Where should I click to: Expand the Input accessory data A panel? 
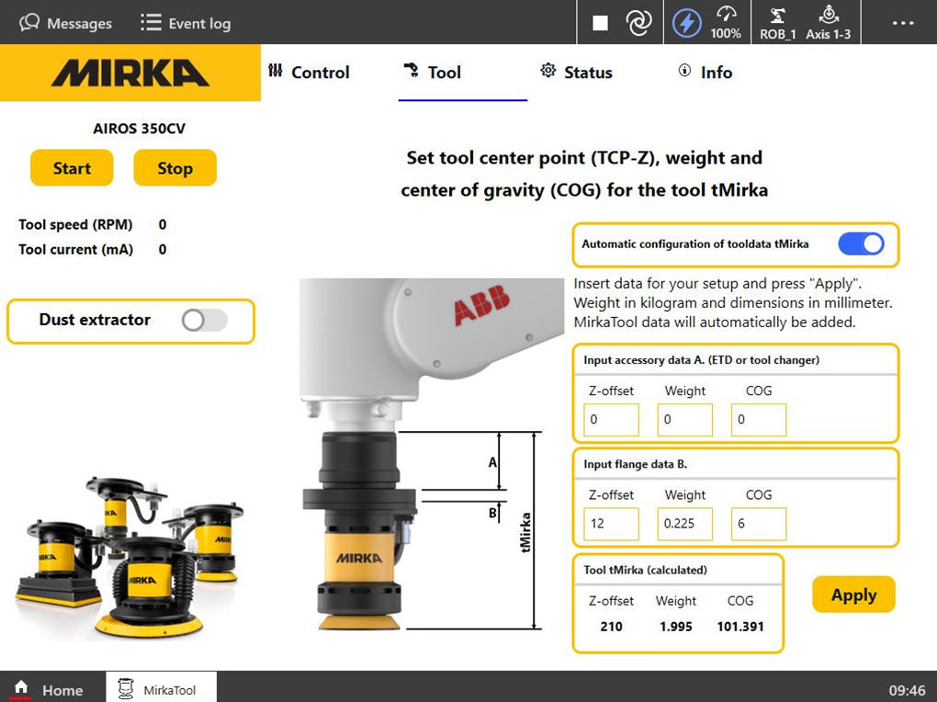click(735, 359)
